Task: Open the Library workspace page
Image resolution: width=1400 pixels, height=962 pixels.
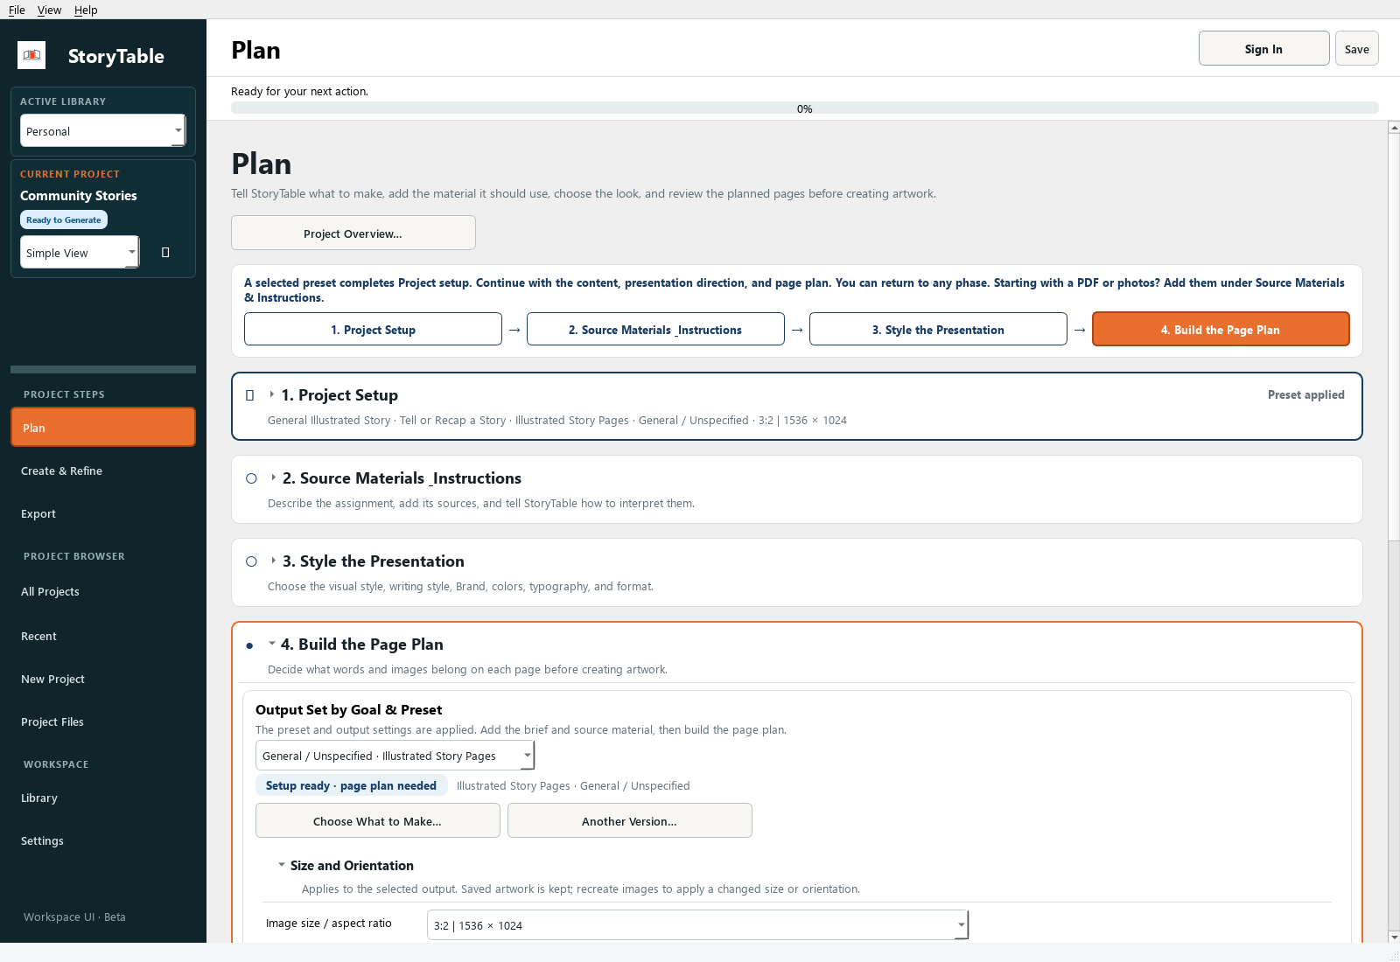Action: tap(103, 798)
